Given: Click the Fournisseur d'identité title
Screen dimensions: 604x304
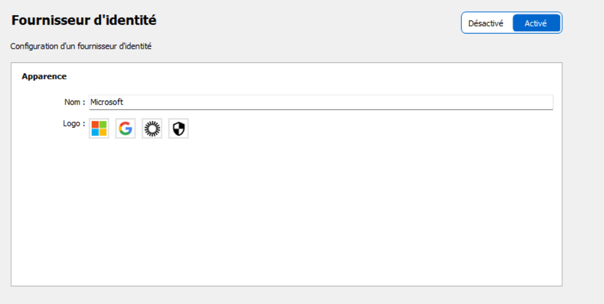Looking at the screenshot, I should (84, 20).
